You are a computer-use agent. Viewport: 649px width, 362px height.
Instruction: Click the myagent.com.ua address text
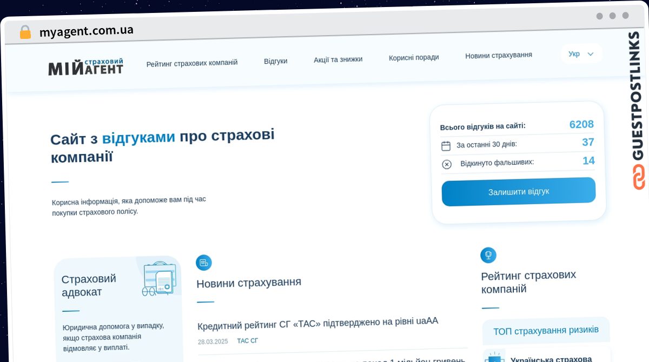coord(87,31)
